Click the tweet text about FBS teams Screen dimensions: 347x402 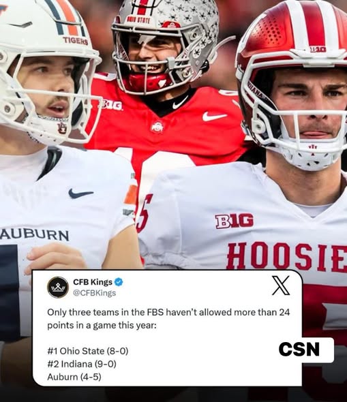(x=168, y=319)
